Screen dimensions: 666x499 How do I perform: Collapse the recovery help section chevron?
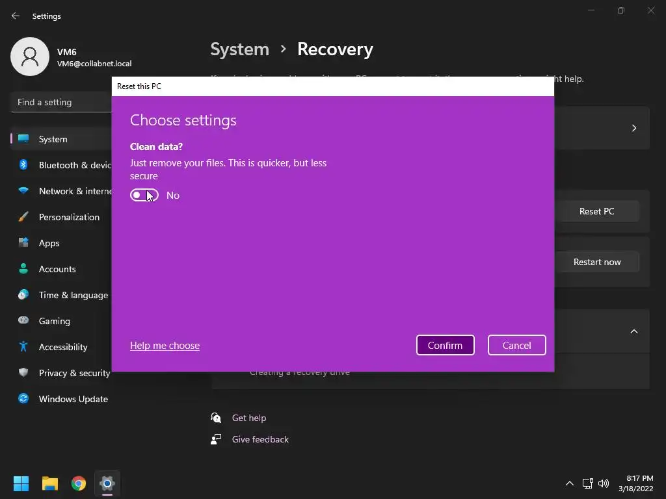(633, 331)
